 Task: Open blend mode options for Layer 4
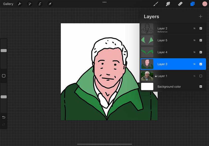pos(194,52)
